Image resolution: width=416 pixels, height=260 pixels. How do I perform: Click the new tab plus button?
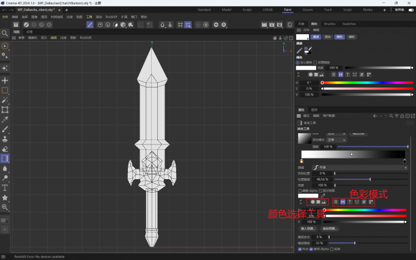tap(67, 10)
